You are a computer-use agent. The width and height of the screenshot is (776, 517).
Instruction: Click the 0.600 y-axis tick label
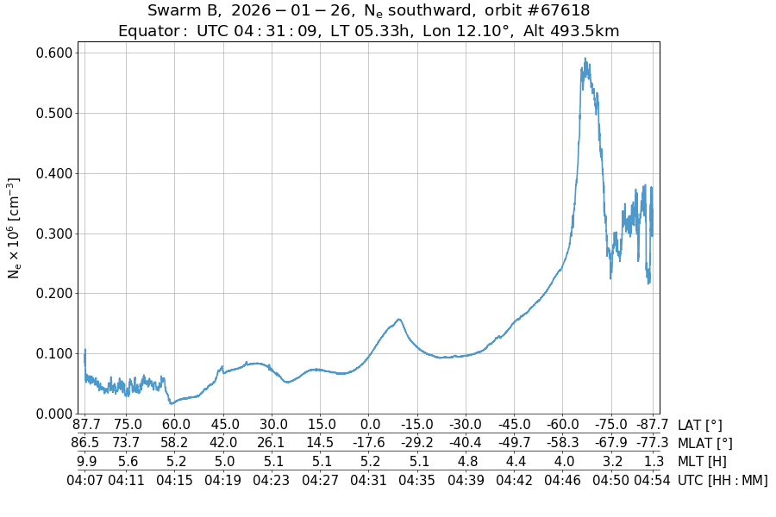coord(54,53)
